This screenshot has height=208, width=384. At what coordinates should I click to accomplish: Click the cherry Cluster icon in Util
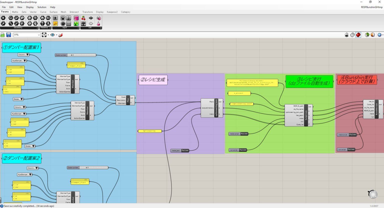coord(83,18)
